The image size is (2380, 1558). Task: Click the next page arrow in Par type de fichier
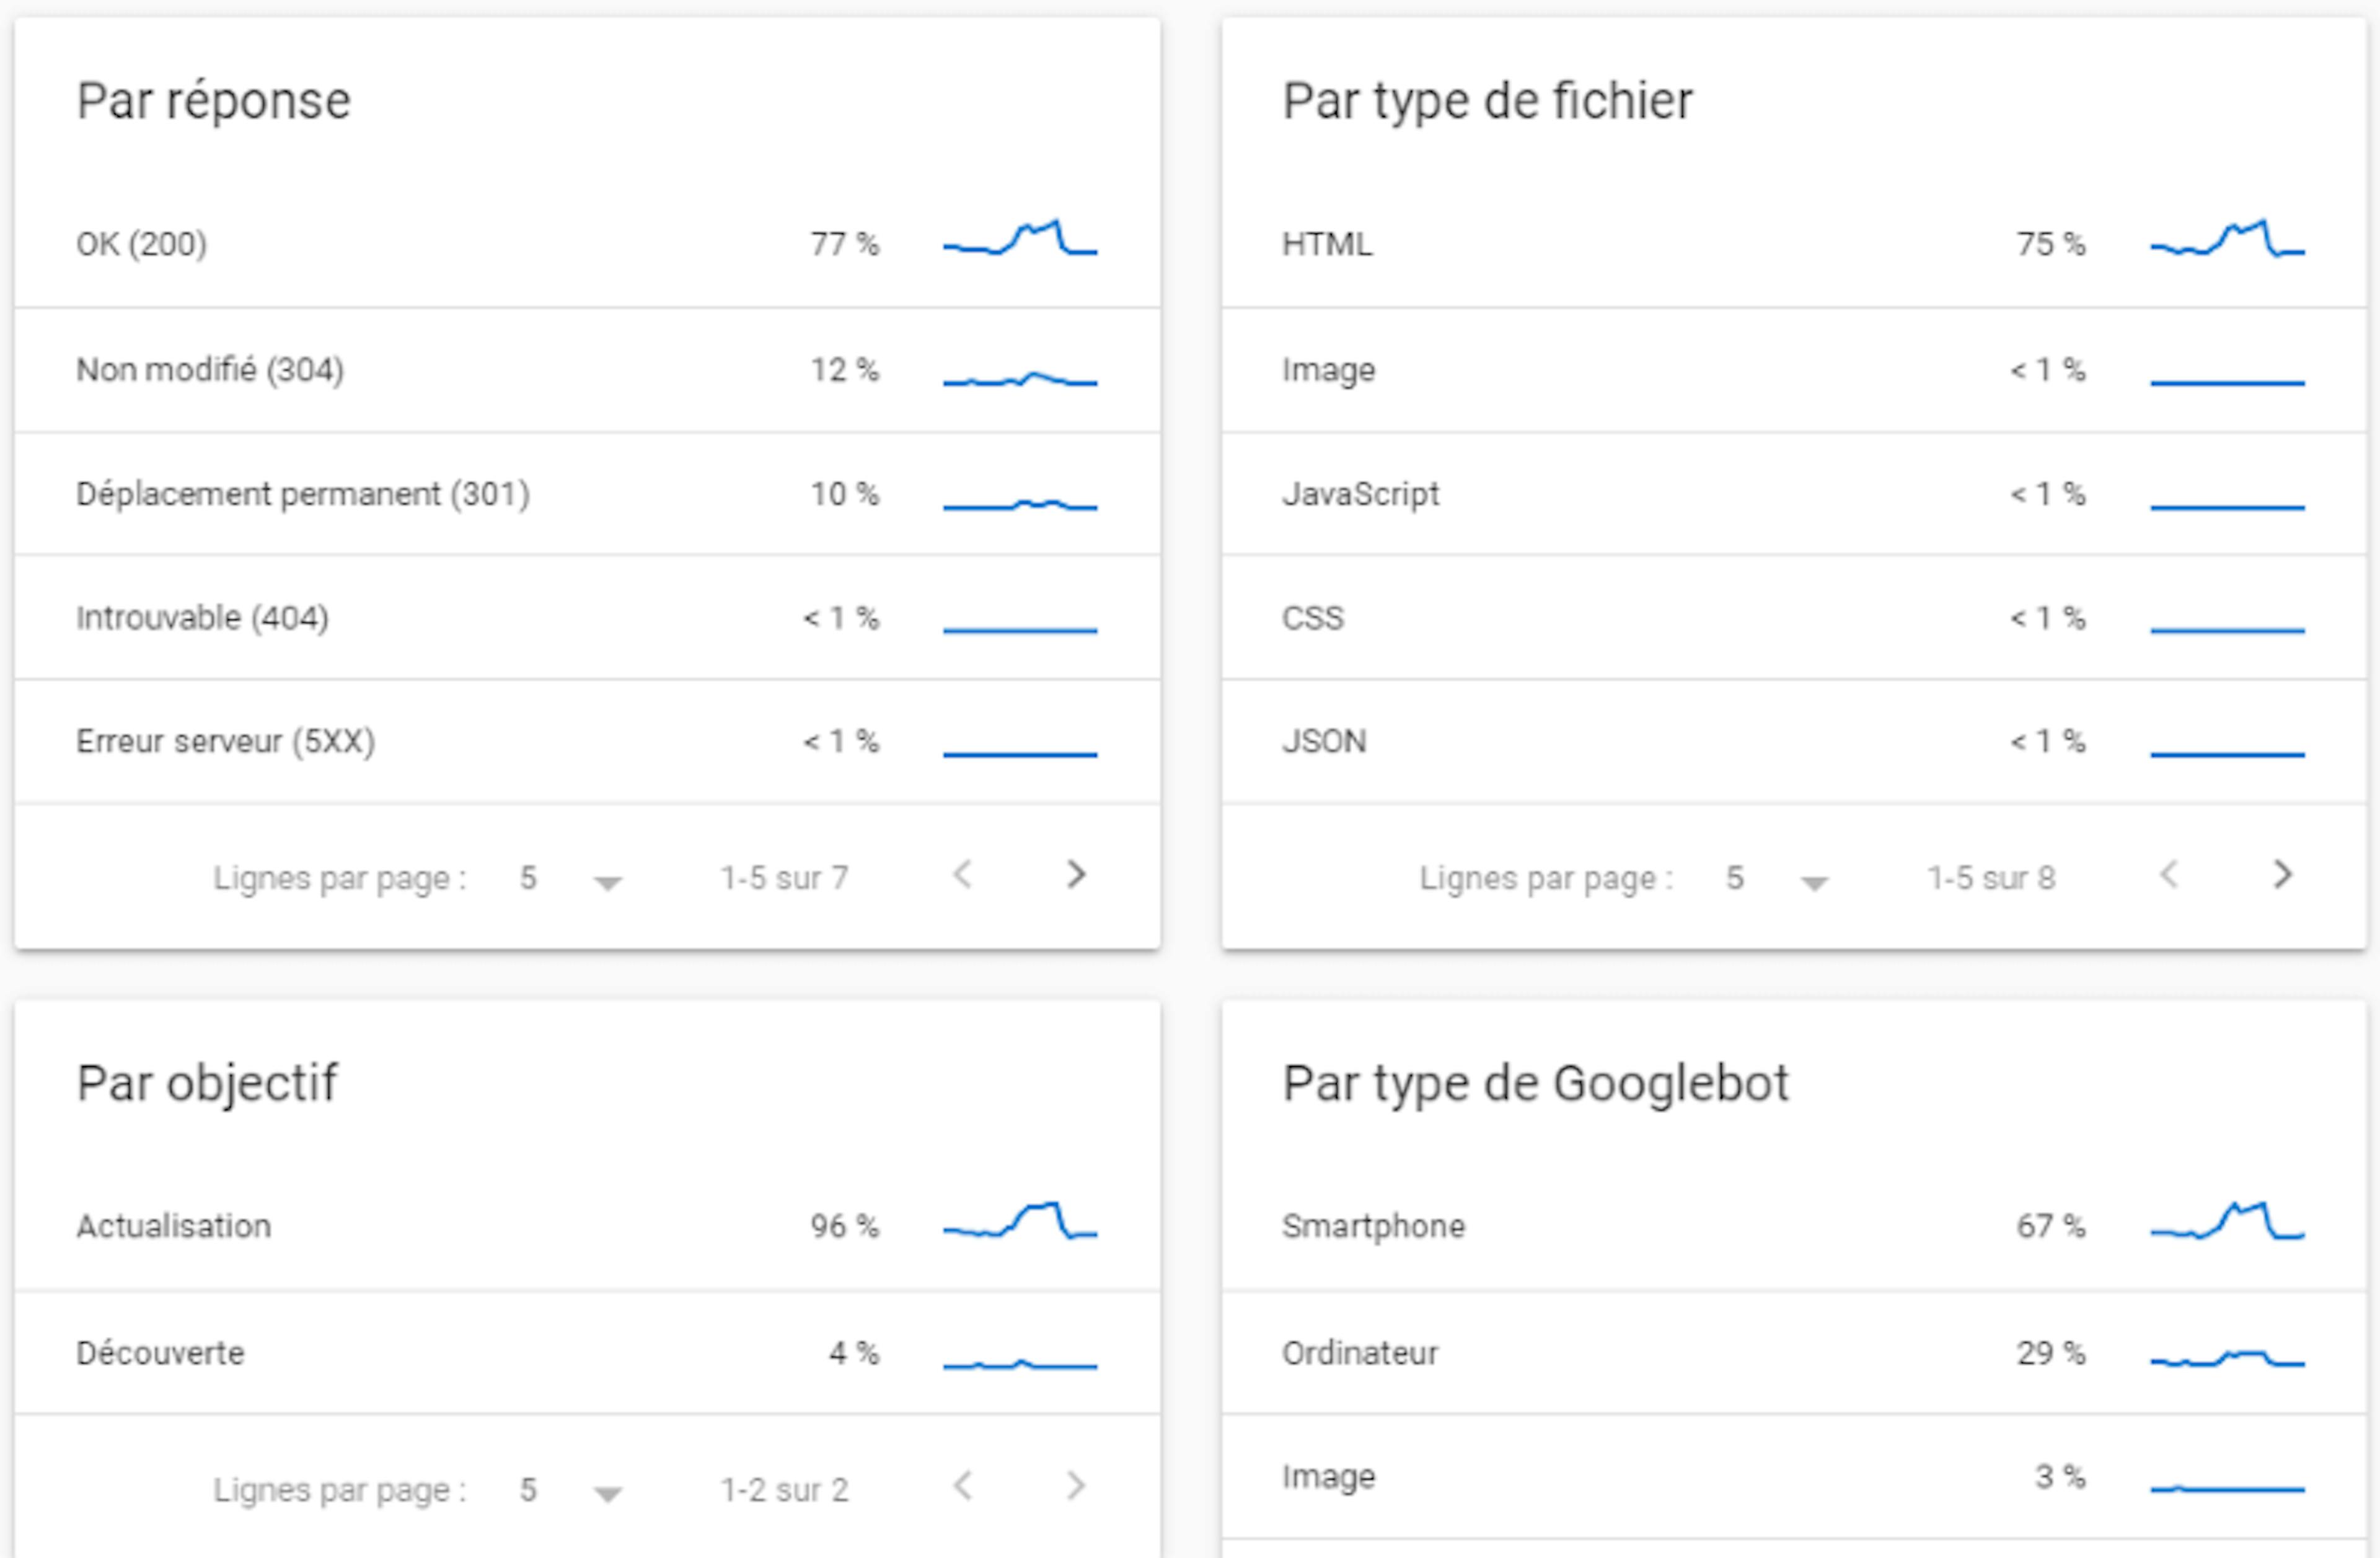tap(2283, 875)
